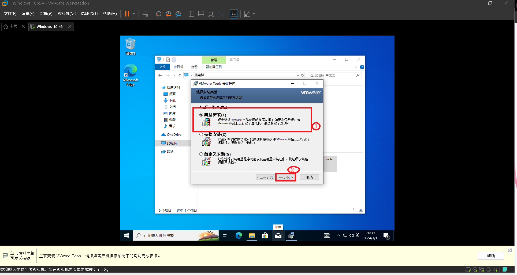Open the 选项卡(T) menu
The width and height of the screenshot is (517, 275).
(x=90, y=14)
